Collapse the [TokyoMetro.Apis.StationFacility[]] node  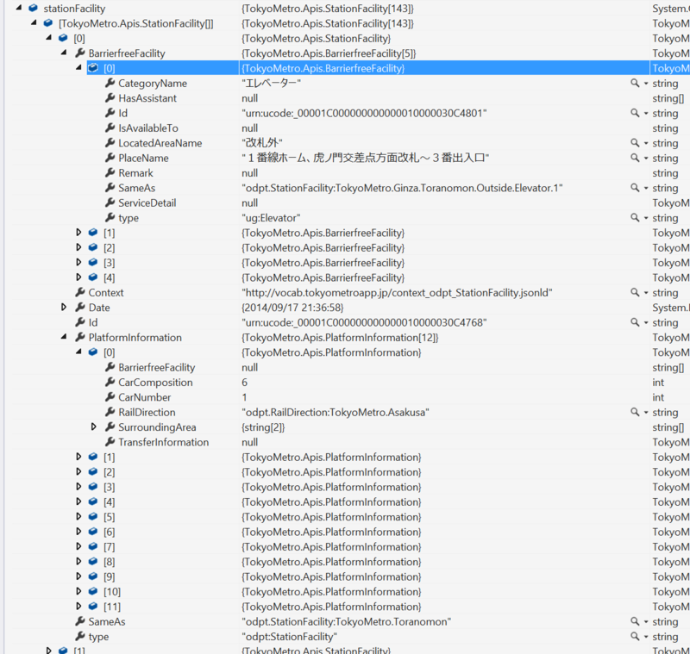tap(34, 22)
